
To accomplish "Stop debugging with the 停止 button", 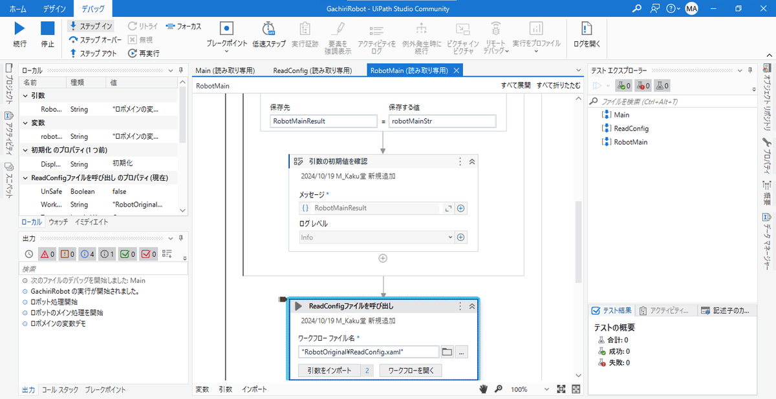I will (47, 35).
